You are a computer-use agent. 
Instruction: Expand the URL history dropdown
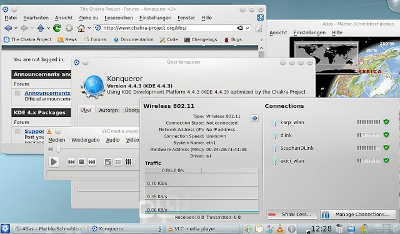(247, 28)
